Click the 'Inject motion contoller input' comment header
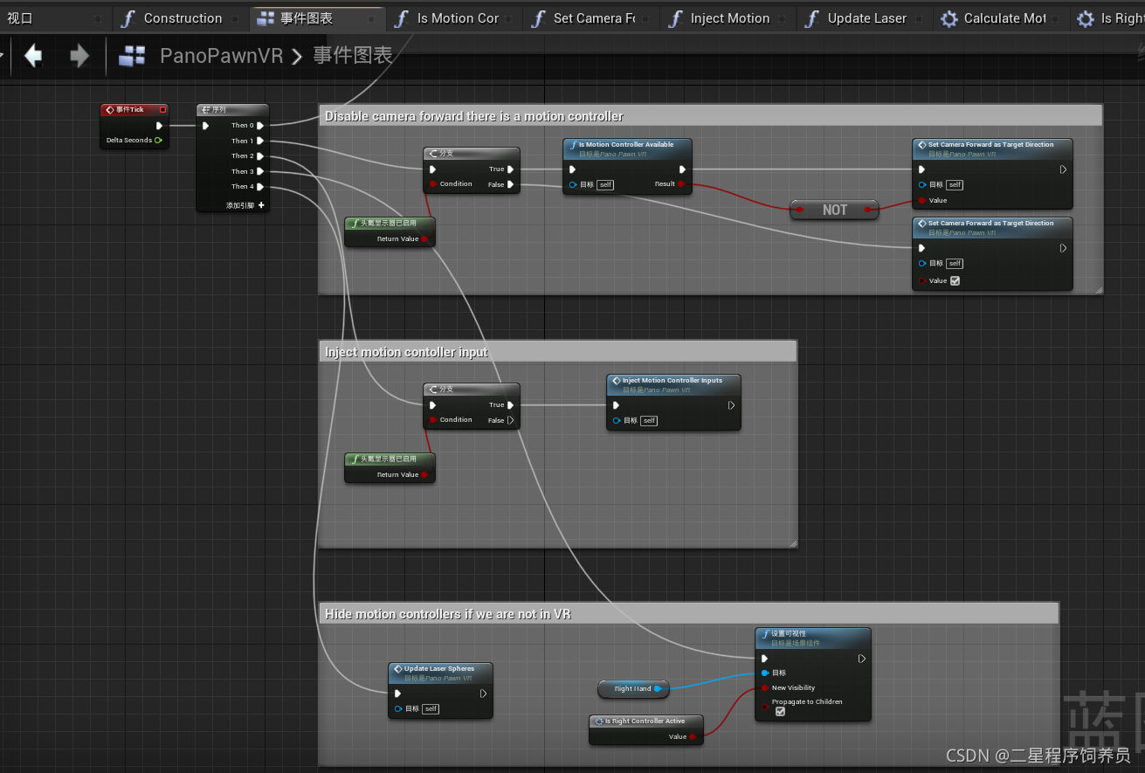This screenshot has width=1145, height=773. tap(557, 351)
